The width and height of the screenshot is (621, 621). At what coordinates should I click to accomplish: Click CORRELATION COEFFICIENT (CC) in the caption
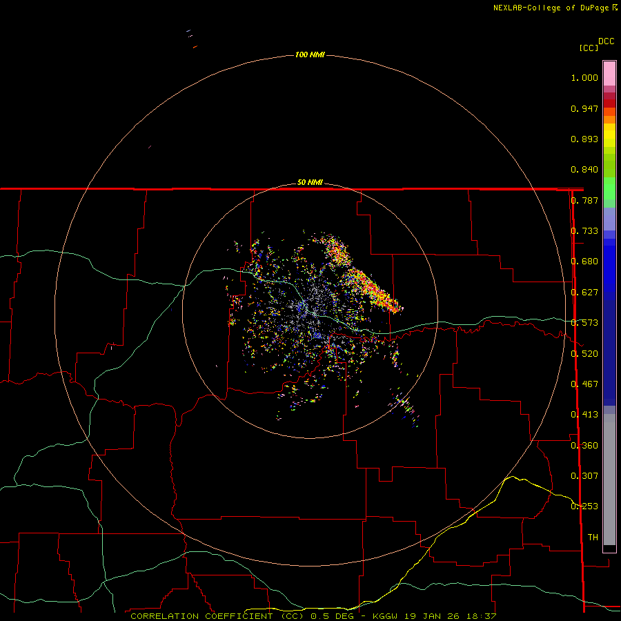click(217, 616)
